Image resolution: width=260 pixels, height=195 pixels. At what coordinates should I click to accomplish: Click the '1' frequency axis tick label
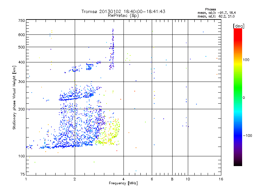[26, 179]
